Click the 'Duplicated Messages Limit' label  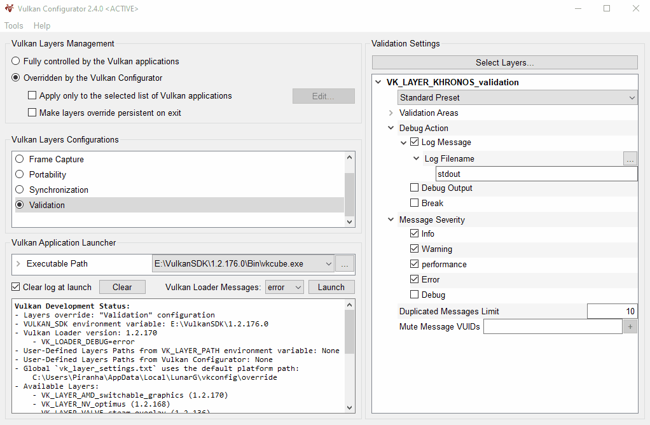pos(449,311)
